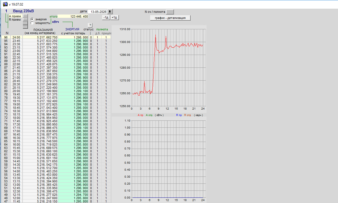Click the полнота column header

click(x=102, y=29)
